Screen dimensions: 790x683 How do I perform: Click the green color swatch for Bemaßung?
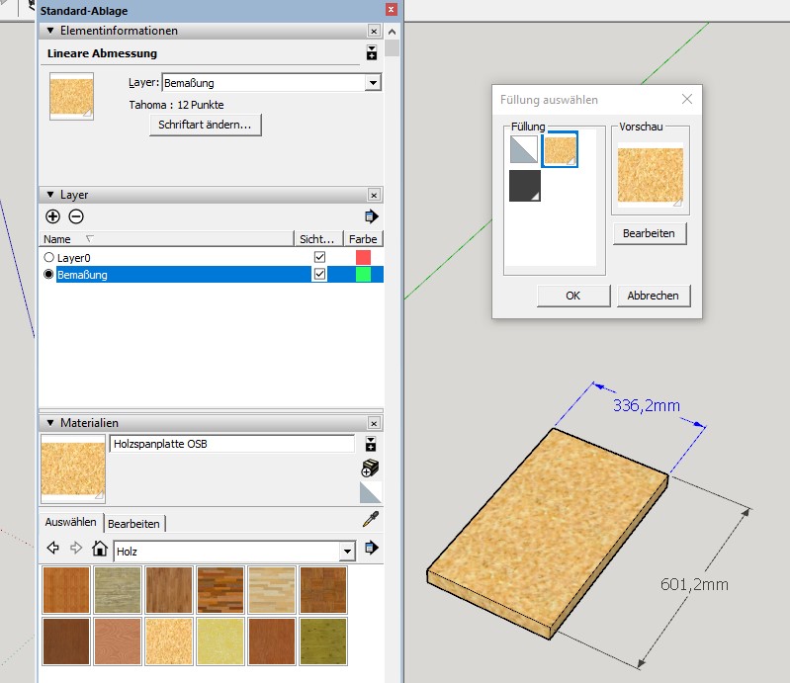click(x=363, y=275)
